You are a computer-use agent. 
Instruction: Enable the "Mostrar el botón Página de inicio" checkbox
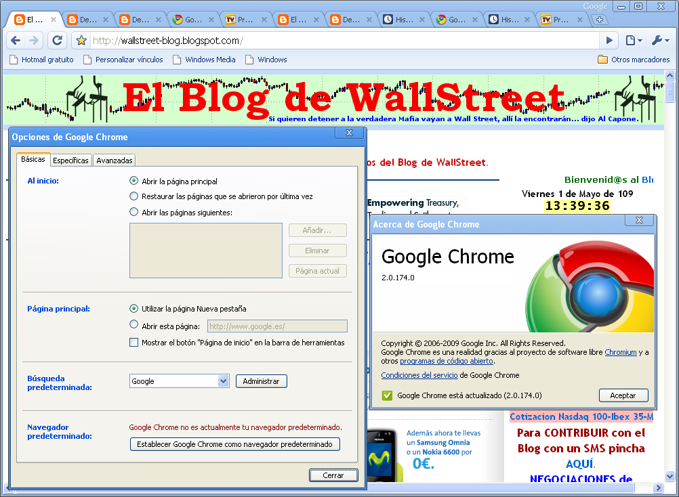pos(133,343)
